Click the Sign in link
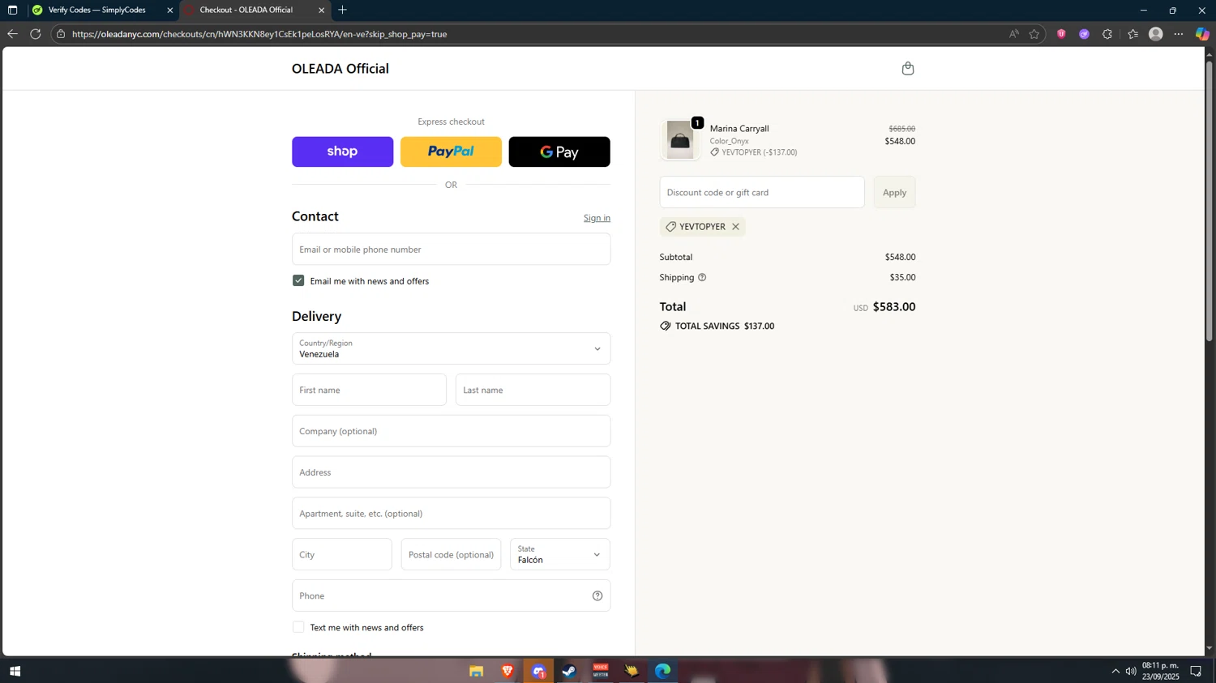Viewport: 1216px width, 683px height. [x=597, y=218]
